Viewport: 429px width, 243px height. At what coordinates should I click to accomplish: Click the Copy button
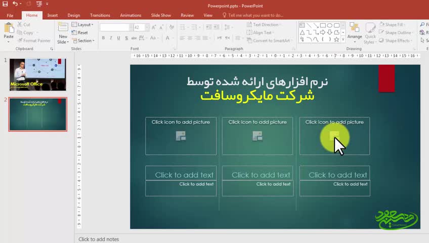pyautogui.click(x=25, y=32)
